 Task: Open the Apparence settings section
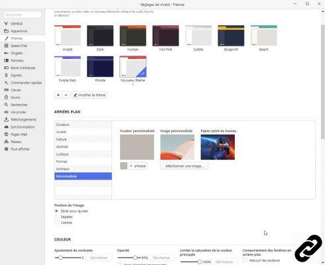tap(19, 31)
